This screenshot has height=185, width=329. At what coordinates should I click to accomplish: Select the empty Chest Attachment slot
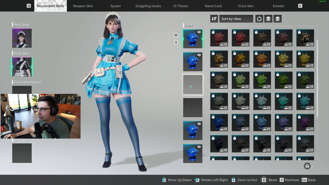pos(22,89)
